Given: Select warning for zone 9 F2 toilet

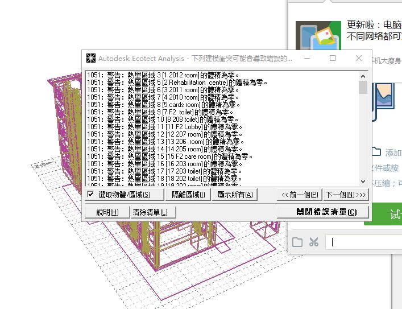Looking at the screenshot, I should pos(160,112).
